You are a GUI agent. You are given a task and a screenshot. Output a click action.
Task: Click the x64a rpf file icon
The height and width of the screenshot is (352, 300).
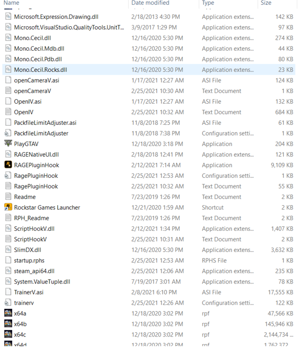(8, 313)
